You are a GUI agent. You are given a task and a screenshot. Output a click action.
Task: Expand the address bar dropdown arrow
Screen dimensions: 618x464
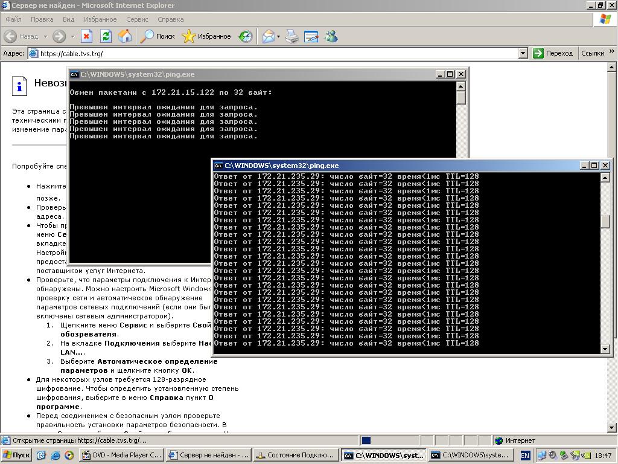point(523,53)
